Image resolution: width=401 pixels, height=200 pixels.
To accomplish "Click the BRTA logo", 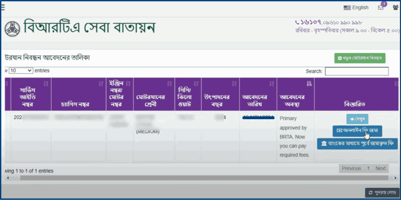I will [x=12, y=29].
